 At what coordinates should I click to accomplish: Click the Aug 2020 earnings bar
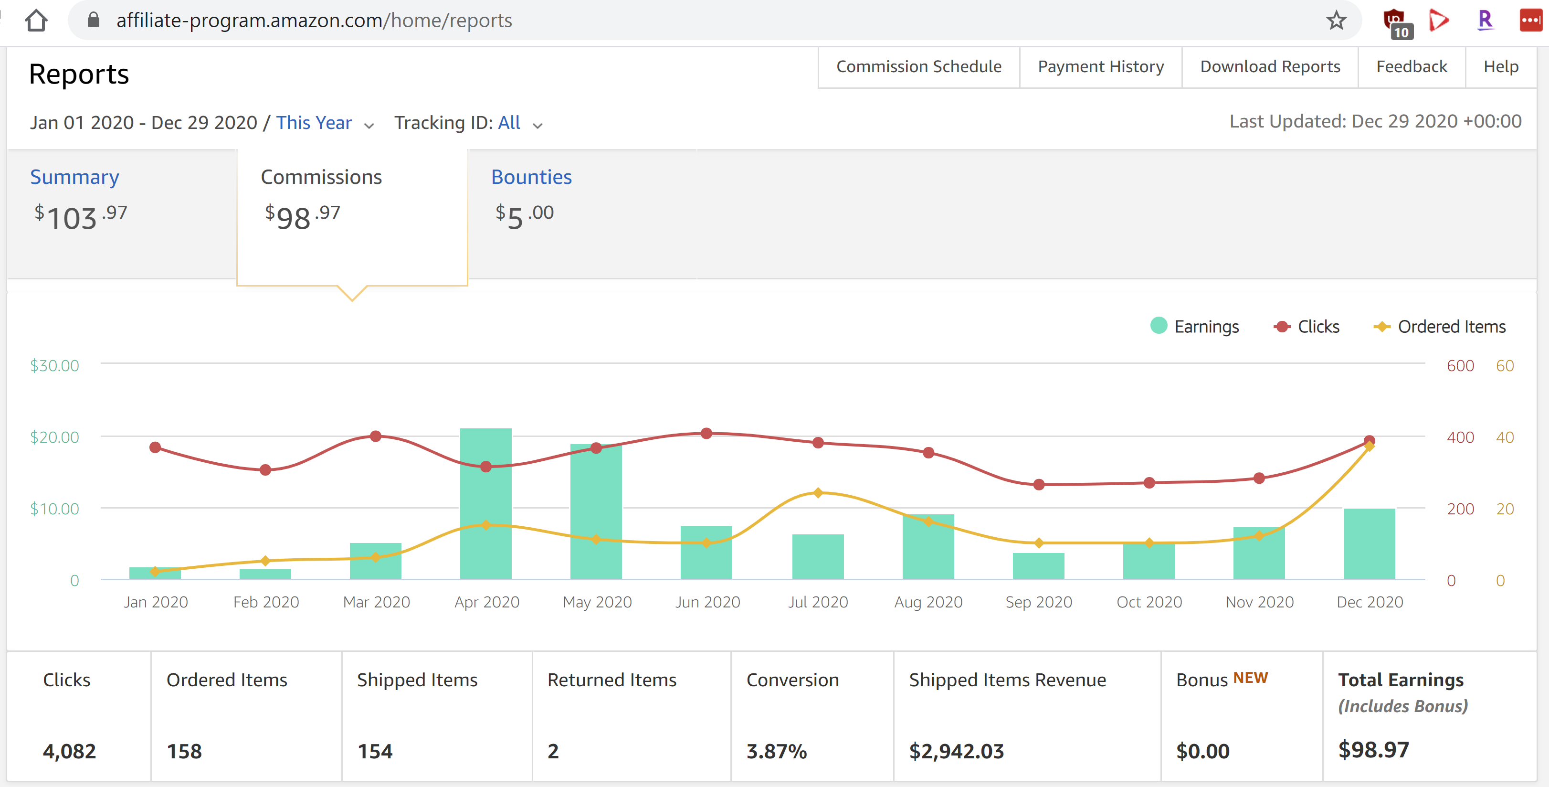coord(928,546)
